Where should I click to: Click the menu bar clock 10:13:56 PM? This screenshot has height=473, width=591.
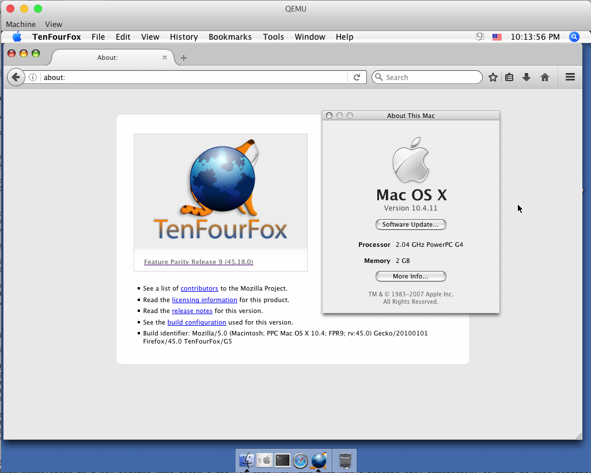coord(535,37)
